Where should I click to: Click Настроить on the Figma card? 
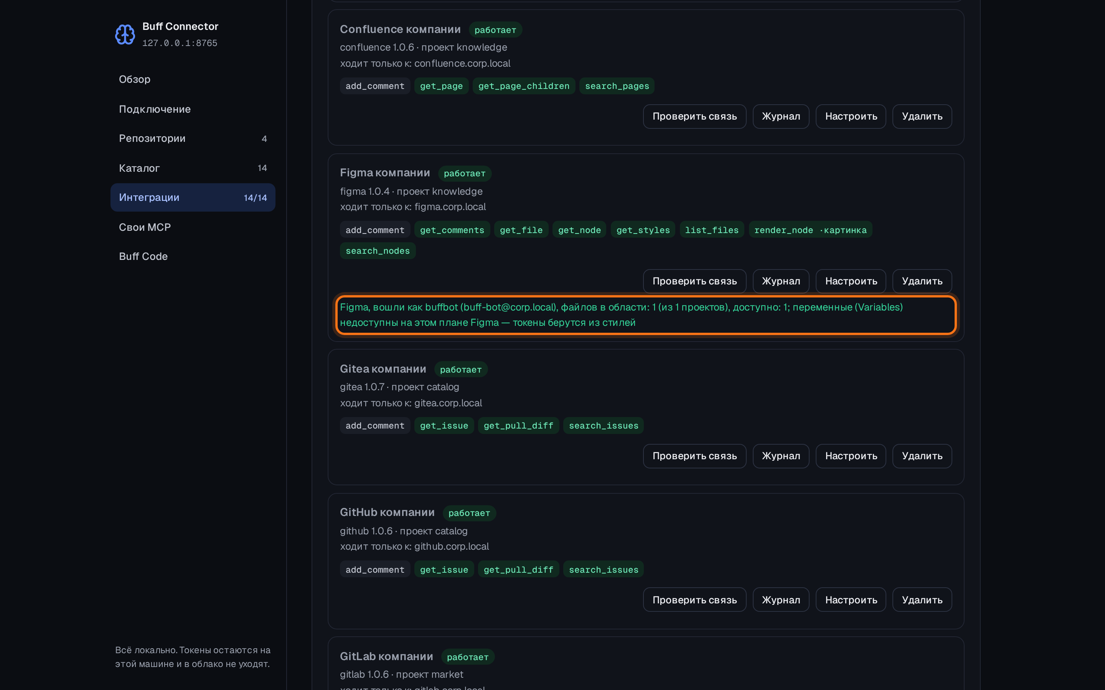click(851, 281)
